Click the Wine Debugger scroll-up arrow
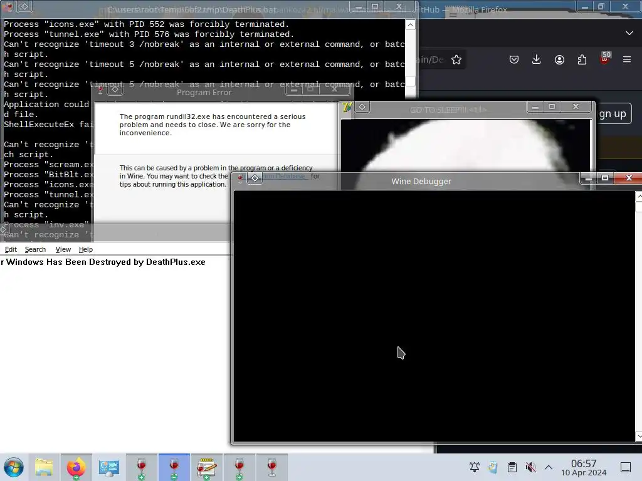 639,197
